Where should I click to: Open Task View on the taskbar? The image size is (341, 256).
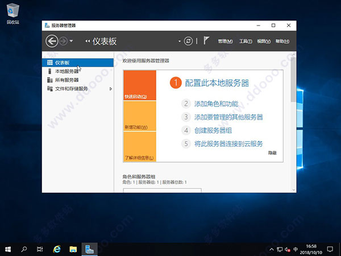click(40, 249)
